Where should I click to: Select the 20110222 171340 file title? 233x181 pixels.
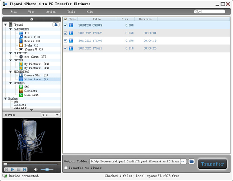[x=90, y=40]
